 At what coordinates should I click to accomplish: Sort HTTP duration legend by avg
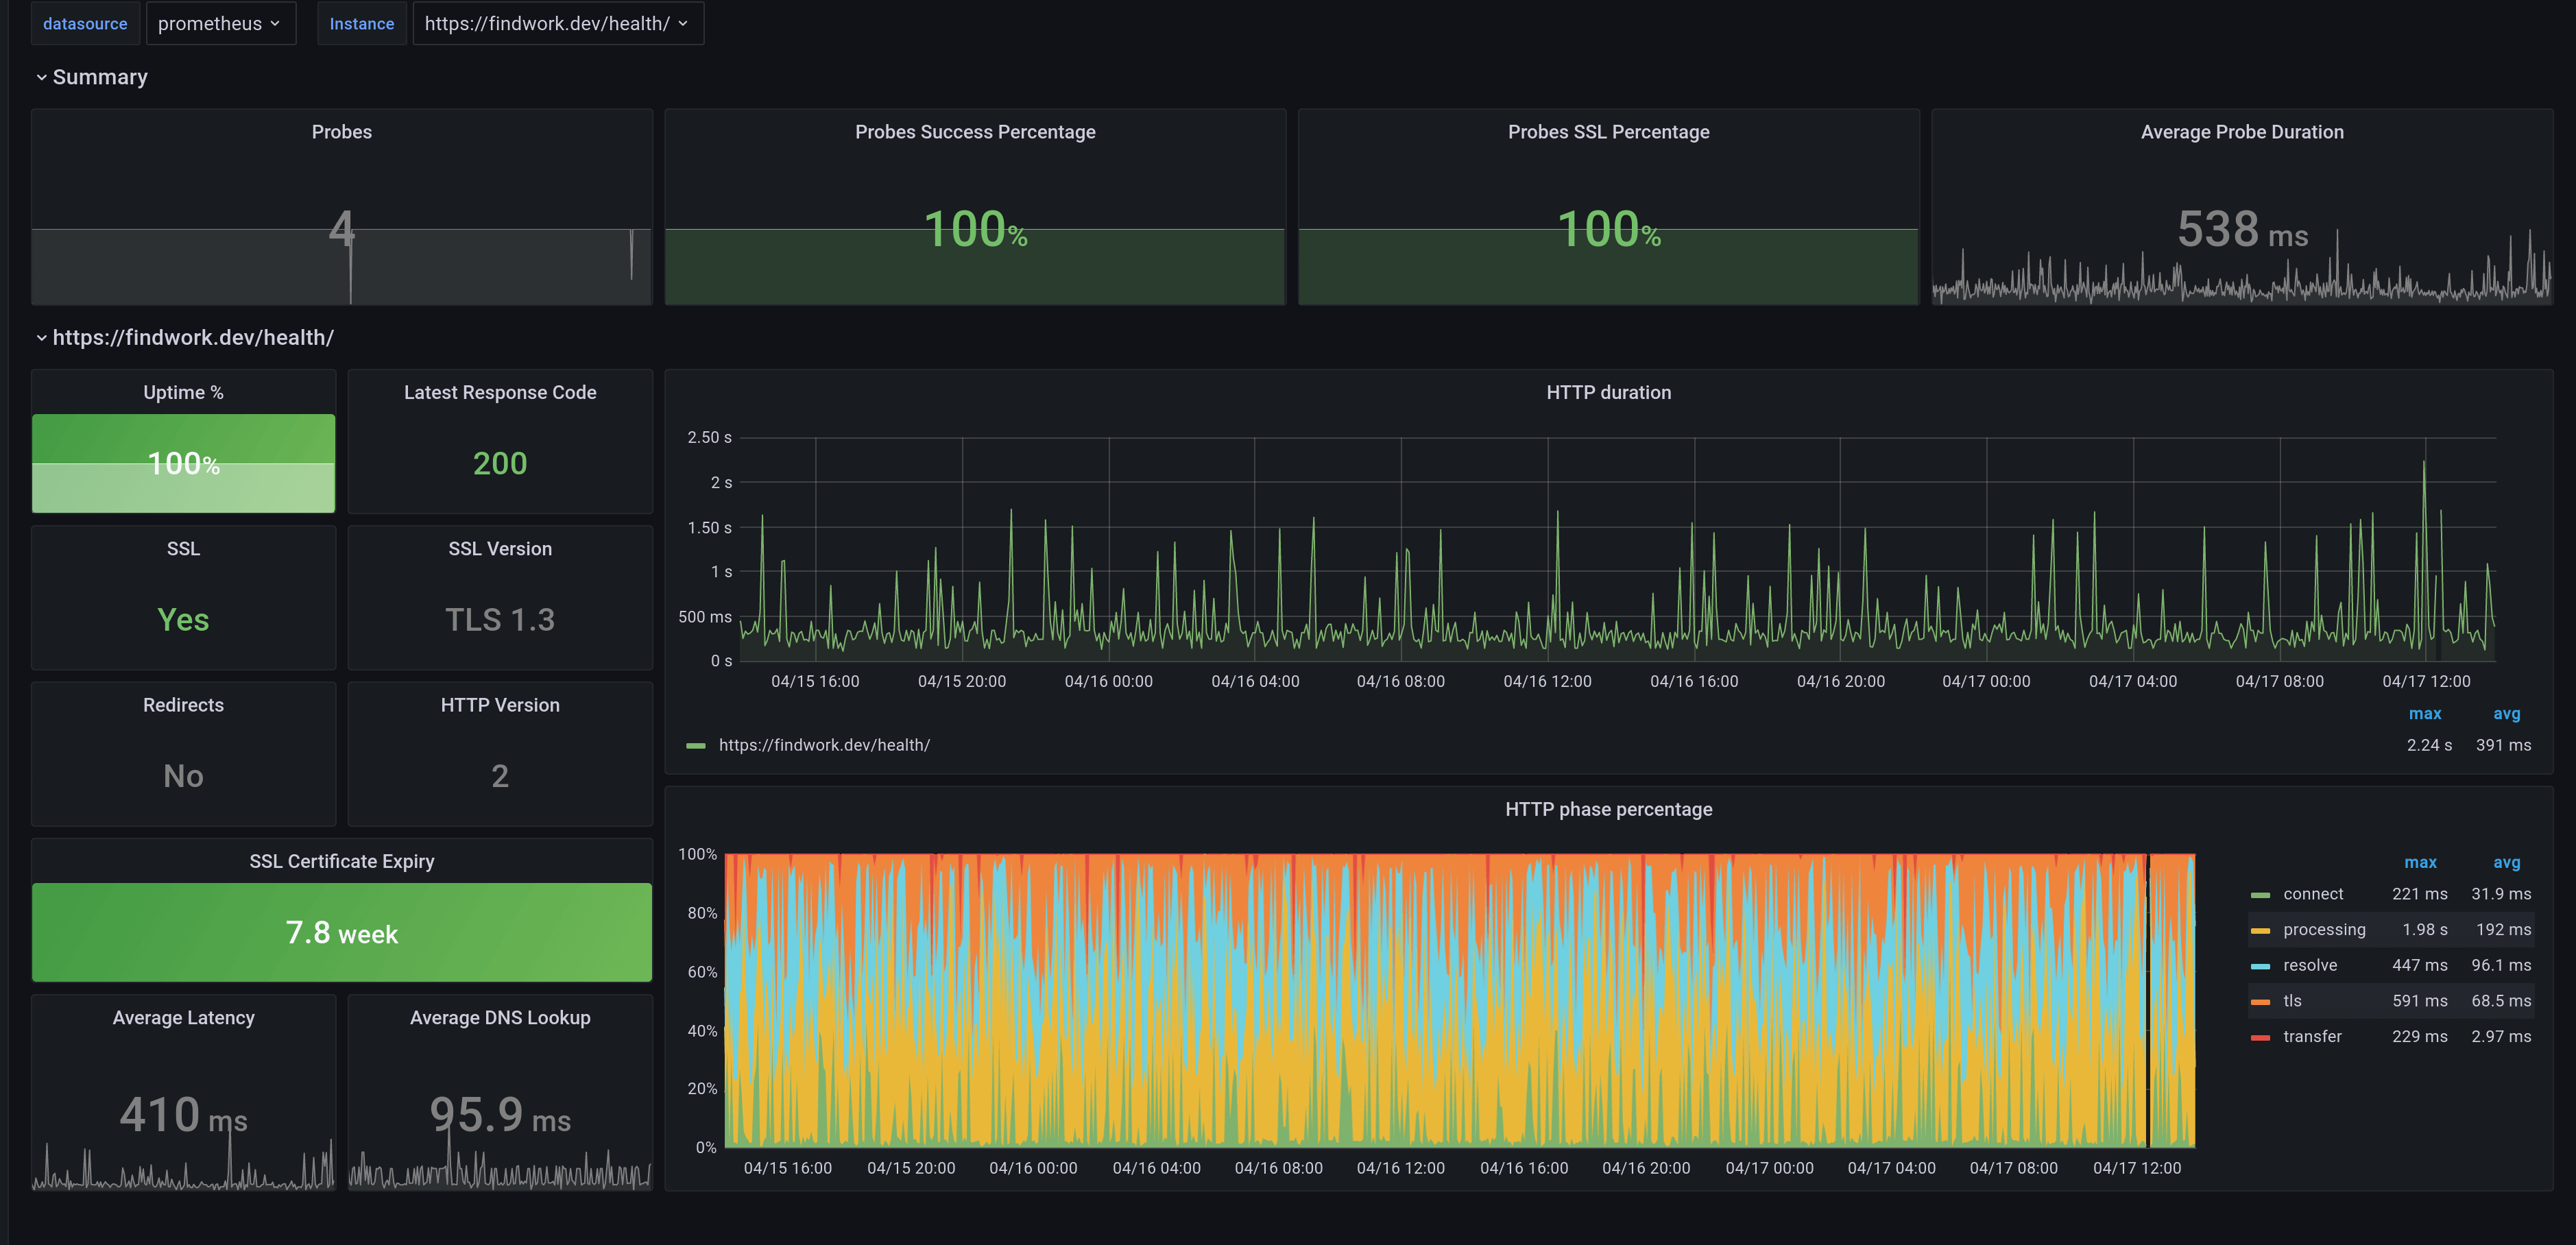(2506, 714)
